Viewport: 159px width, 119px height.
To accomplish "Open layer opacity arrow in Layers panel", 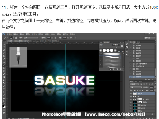I will pos(155,87).
